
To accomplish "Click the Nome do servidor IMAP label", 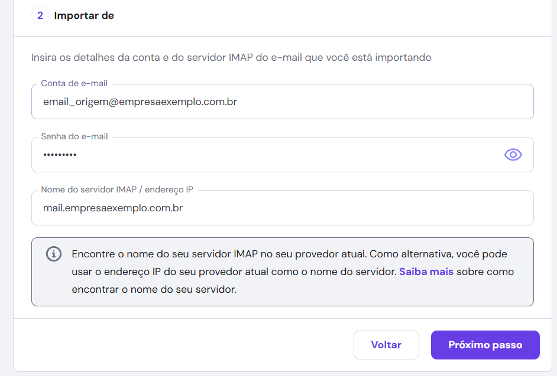I will click(x=116, y=189).
